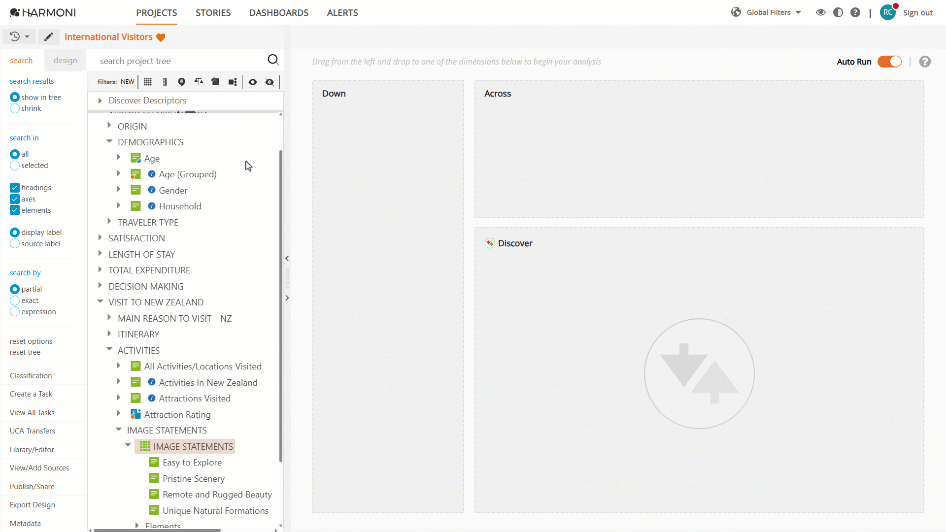Click reset options link

[x=31, y=341]
